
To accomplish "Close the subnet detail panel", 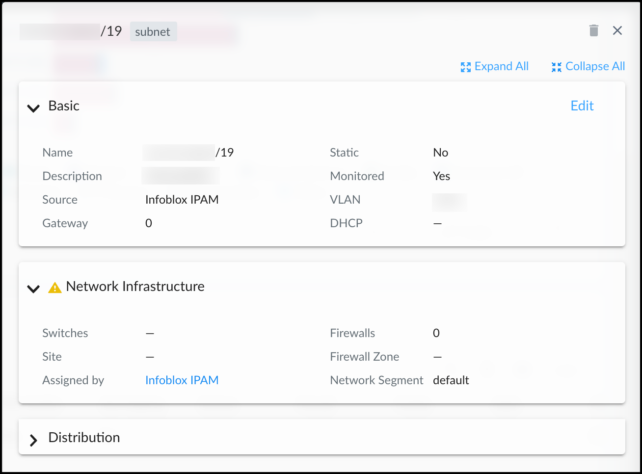I will [x=617, y=30].
